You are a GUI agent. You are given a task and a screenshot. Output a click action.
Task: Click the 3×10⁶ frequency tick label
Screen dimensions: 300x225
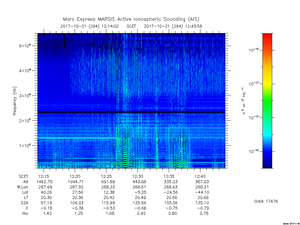25,96
